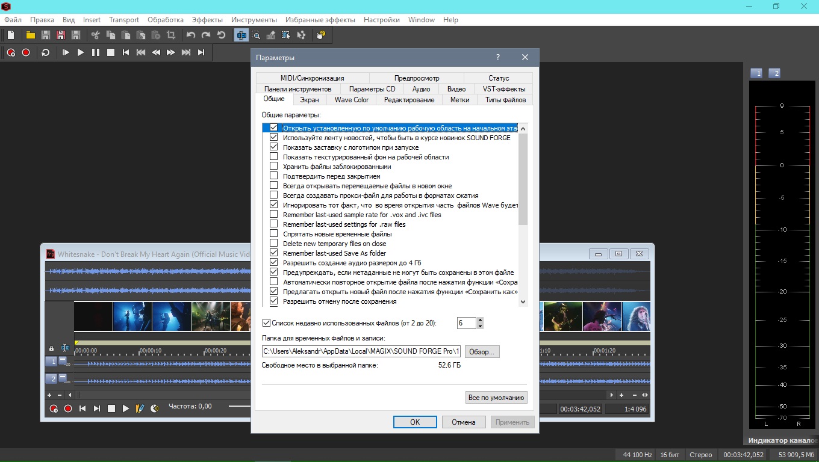Click the Undo arrow icon
819x462 pixels.
[x=191, y=35]
